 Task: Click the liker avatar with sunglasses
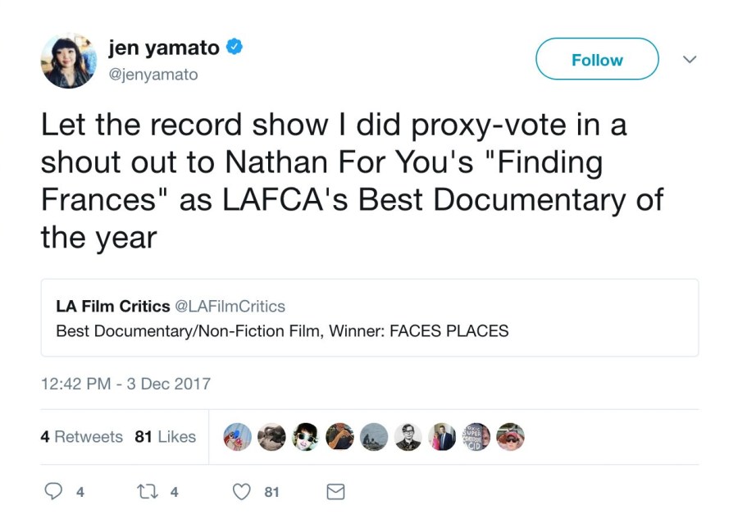(x=306, y=437)
